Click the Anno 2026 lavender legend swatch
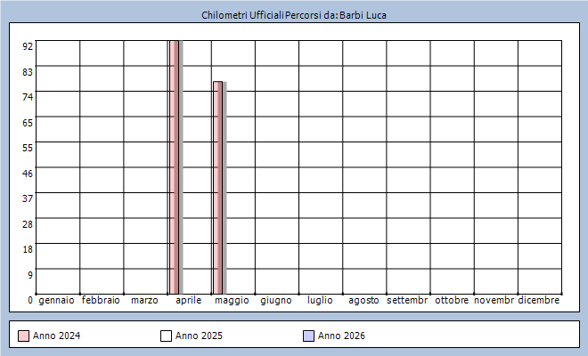The width and height of the screenshot is (588, 356). [308, 336]
